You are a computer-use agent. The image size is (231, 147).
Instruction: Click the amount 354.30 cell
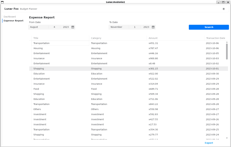click(175, 130)
